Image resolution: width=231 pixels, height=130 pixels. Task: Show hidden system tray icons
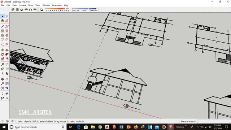click(x=198, y=127)
